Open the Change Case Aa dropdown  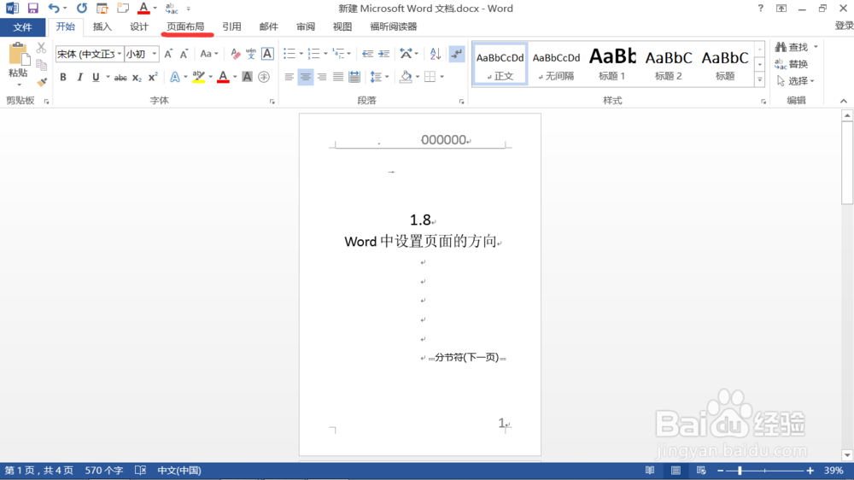pyautogui.click(x=209, y=54)
